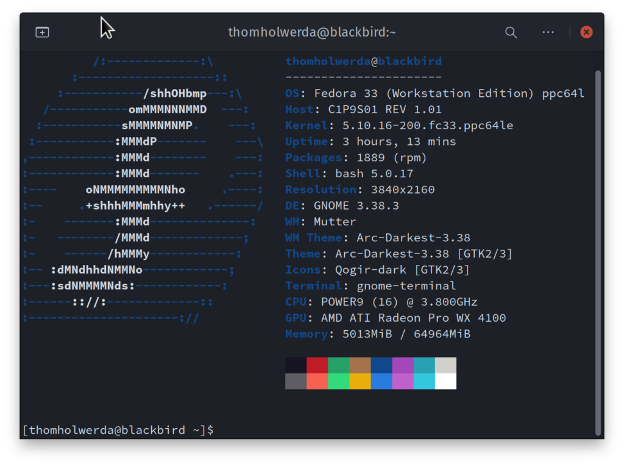Click the GPU Radeon Pro line

396,317
